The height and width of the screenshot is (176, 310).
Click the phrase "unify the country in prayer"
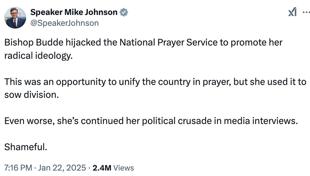coord(170,82)
